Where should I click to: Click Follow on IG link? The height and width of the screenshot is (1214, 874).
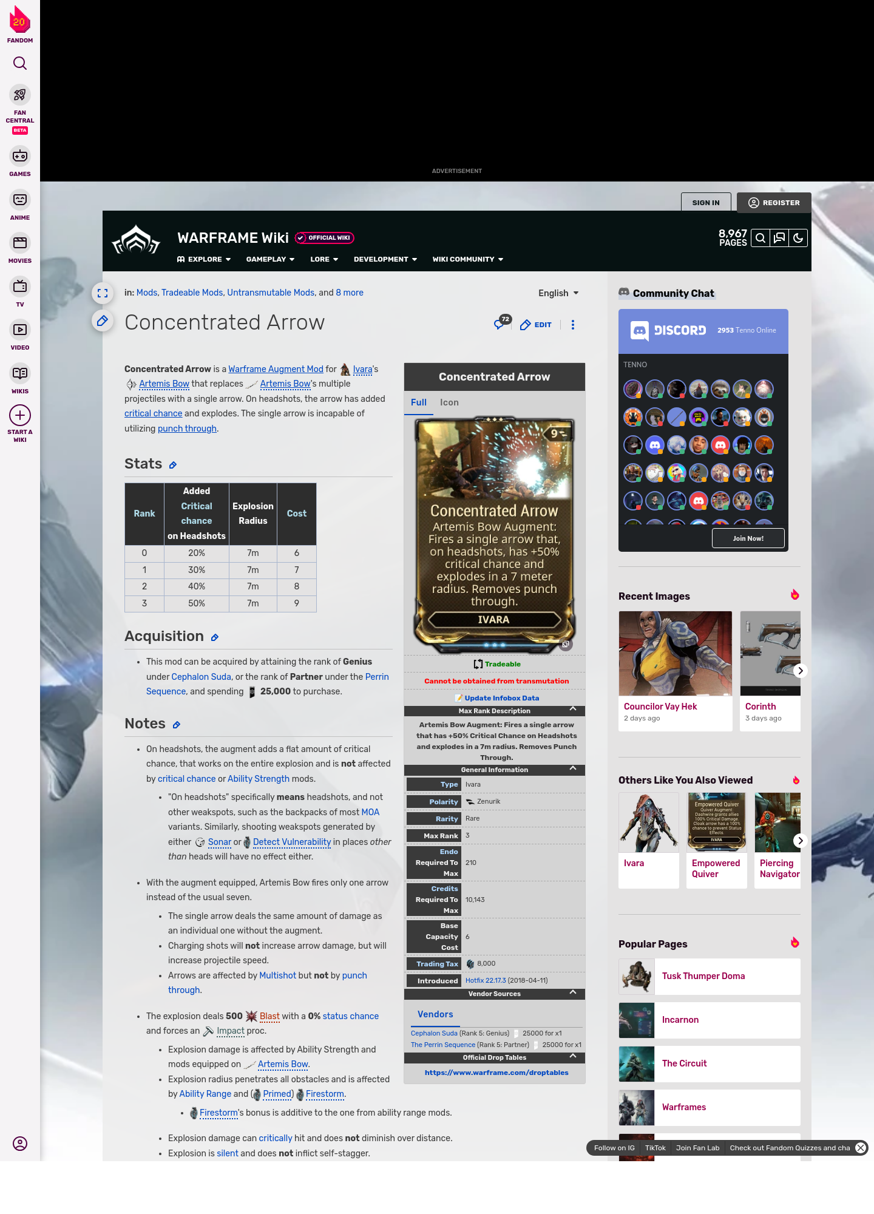[x=614, y=1148]
